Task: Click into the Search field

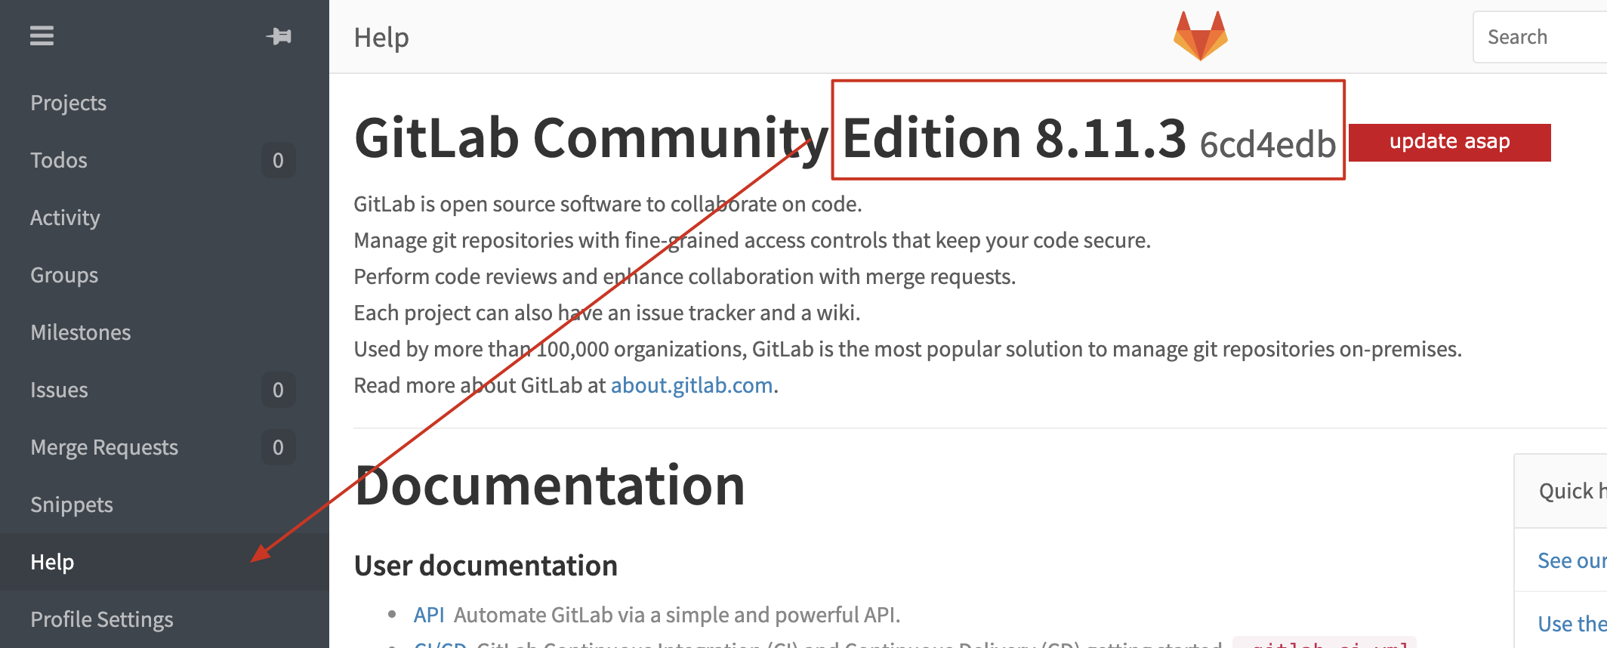Action: (1541, 36)
